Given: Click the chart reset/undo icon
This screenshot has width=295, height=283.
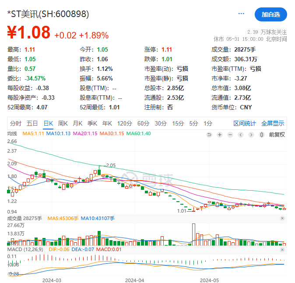Looking at the screenshot, I should 209,134.
